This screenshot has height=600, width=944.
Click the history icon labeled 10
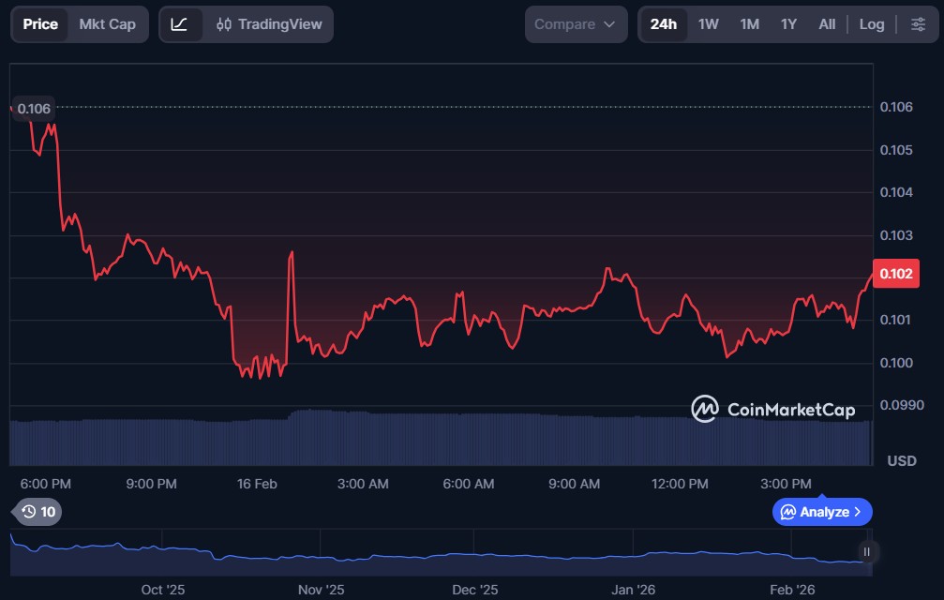click(38, 512)
